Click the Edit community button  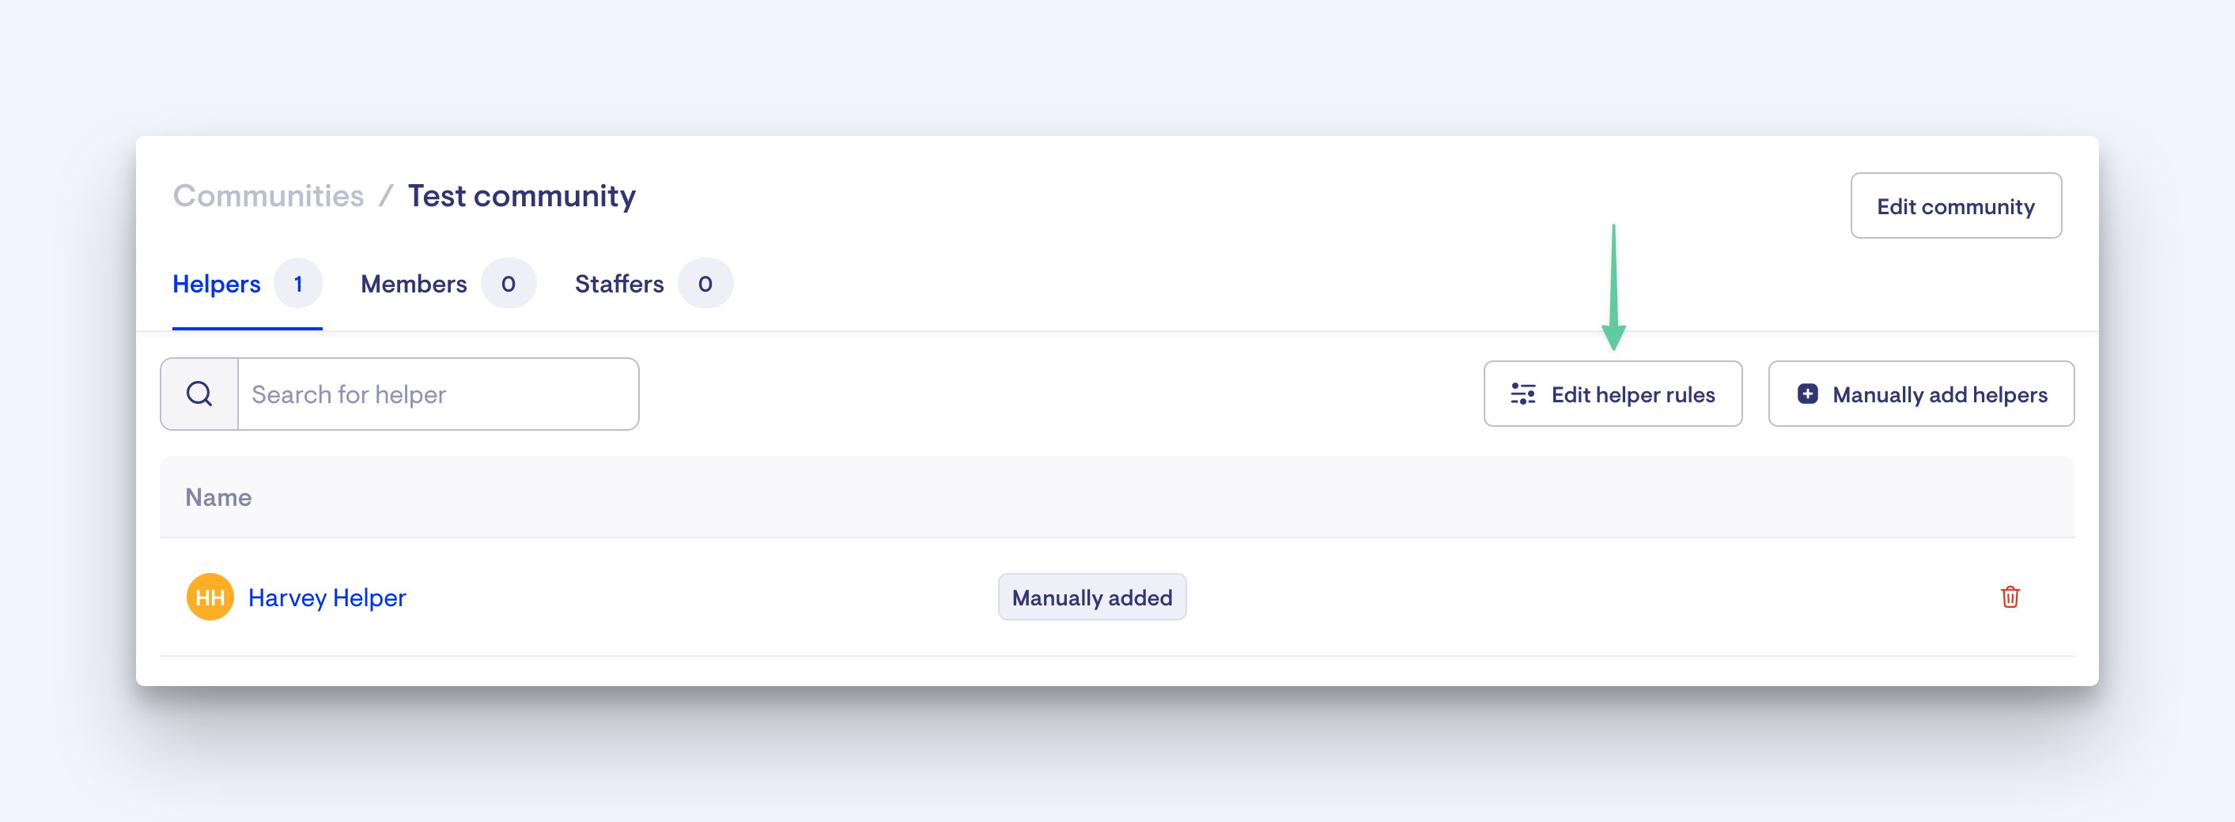tap(1956, 206)
